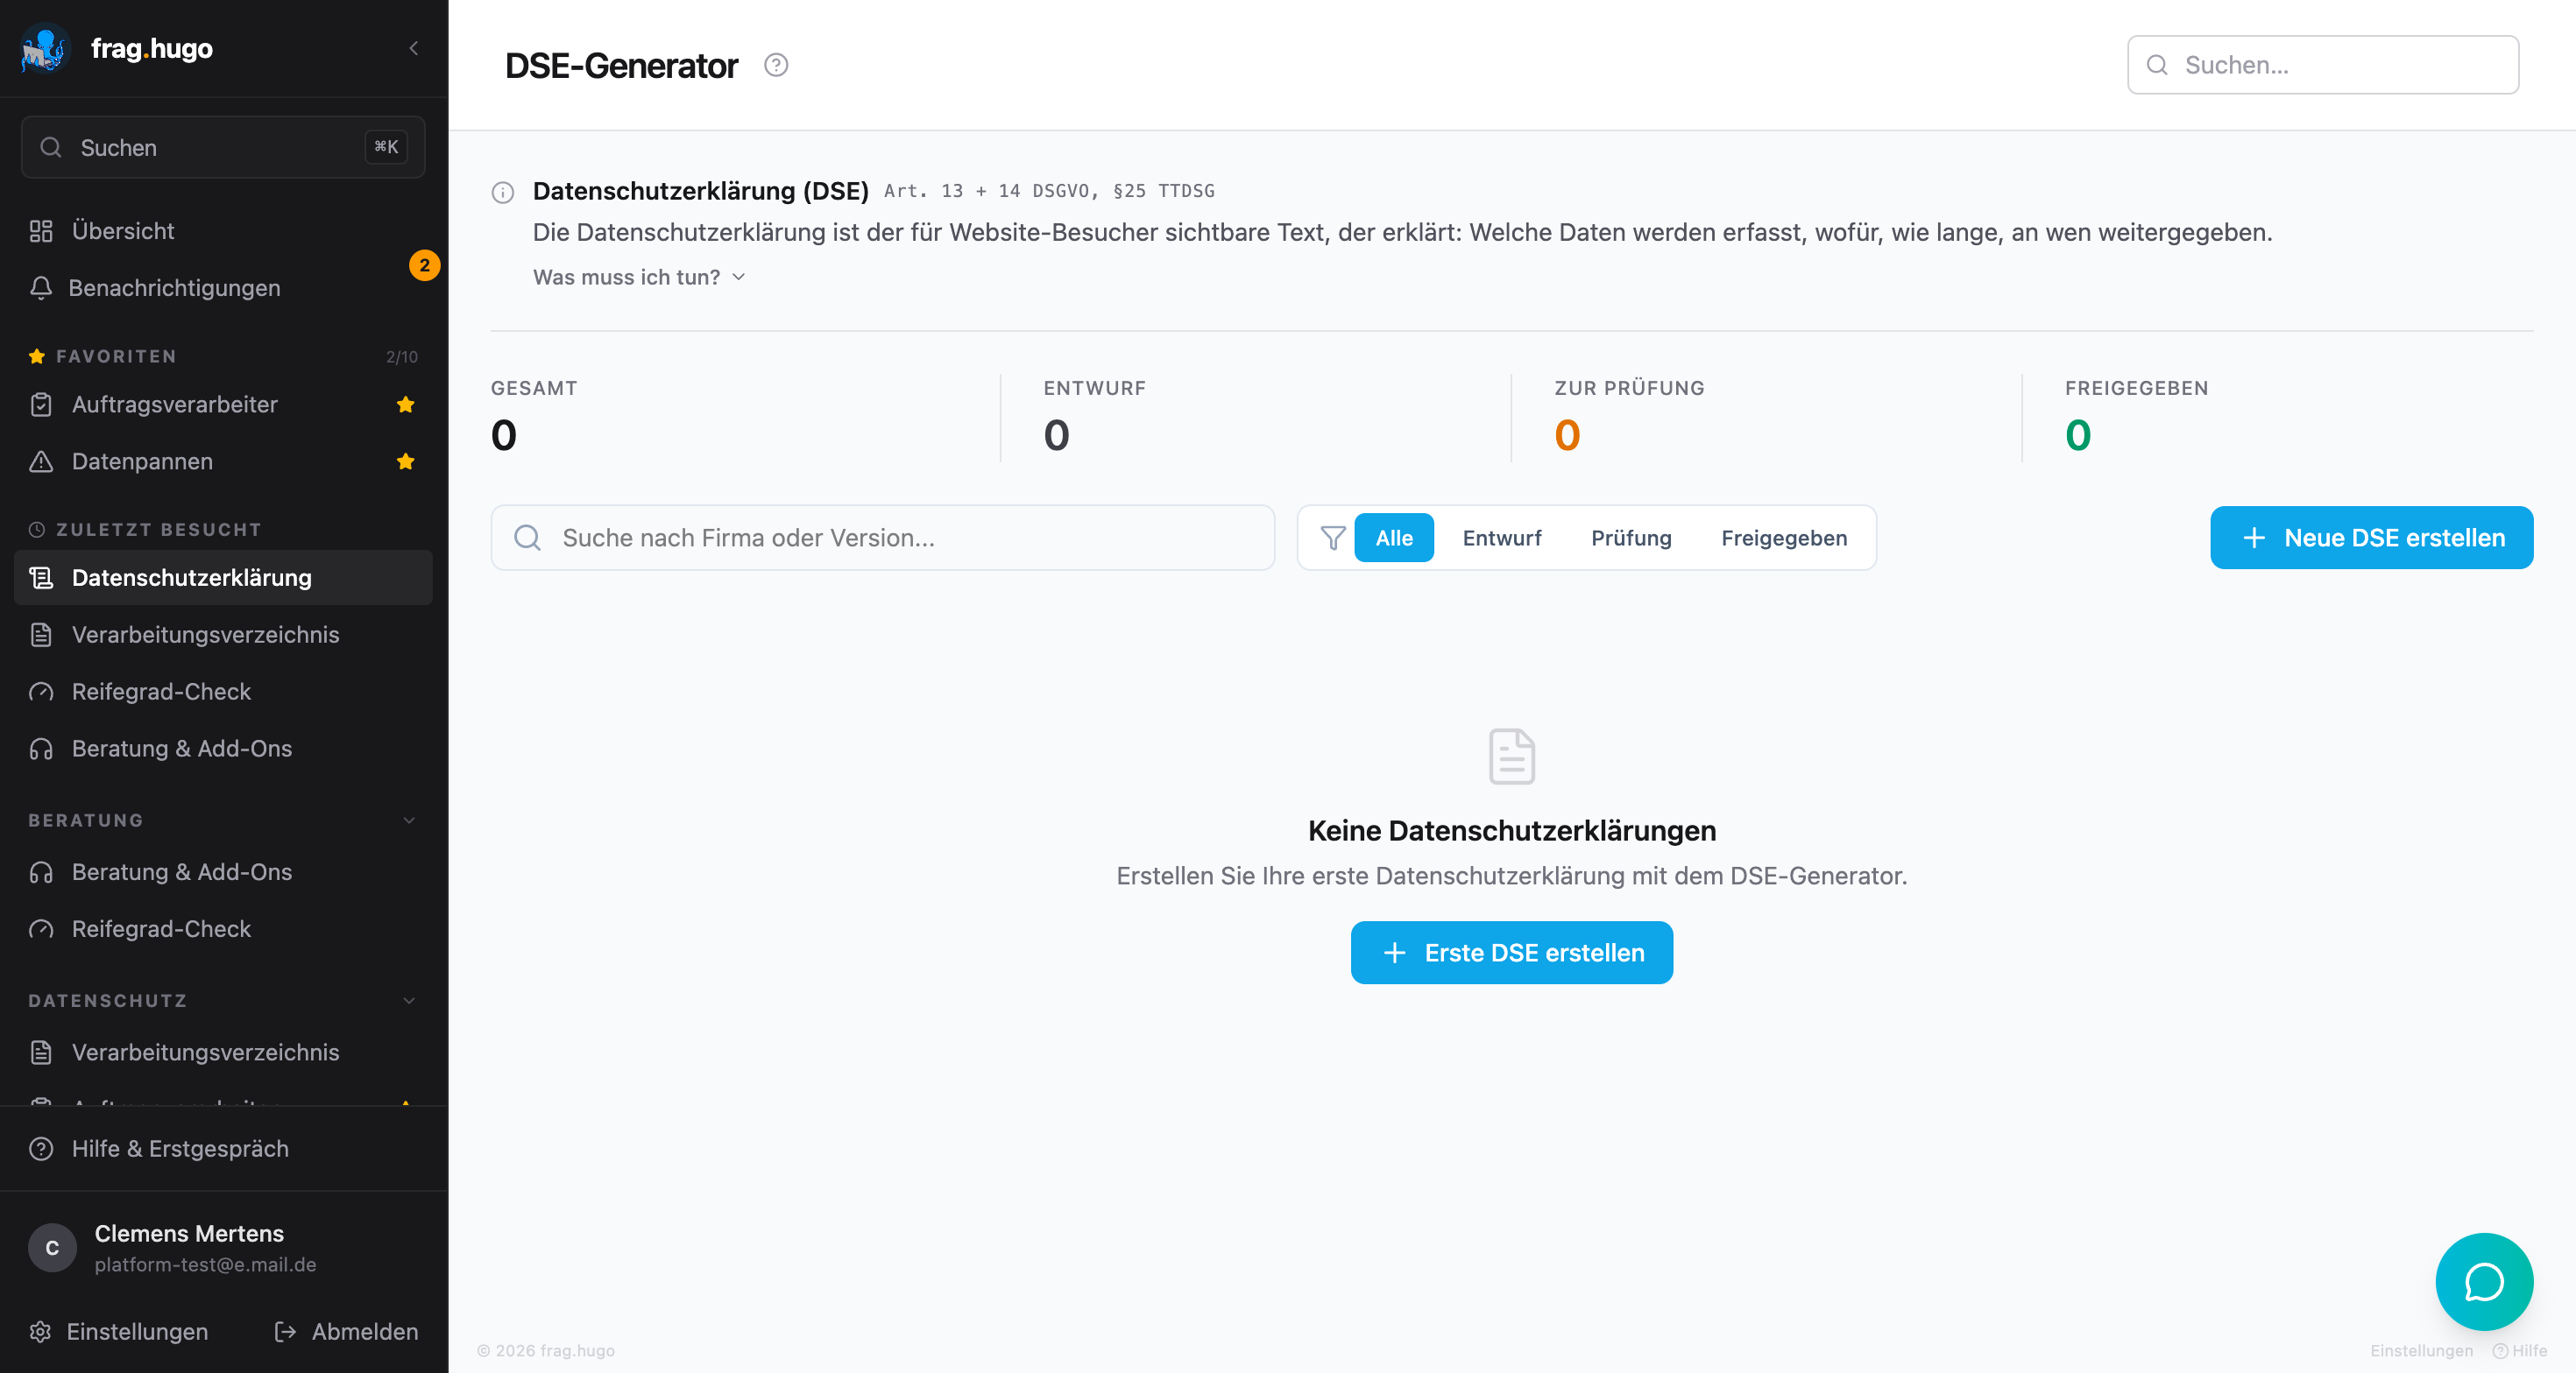Viewport: 2576px width, 1373px height.
Task: Click the headset icon of Beratung & Add-Ons under Zuletzt besucht
Action: [41, 749]
